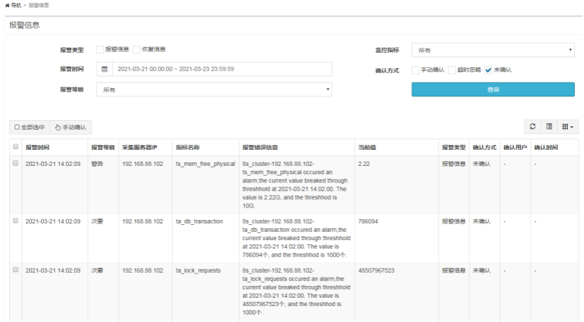Image resolution: width=584 pixels, height=322 pixels.
Task: Enable the 手动确认 confirmation checkbox
Action: click(x=415, y=70)
